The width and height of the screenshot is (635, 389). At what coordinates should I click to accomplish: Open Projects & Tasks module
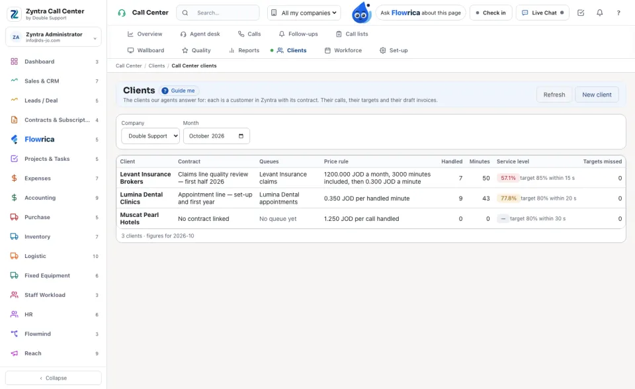tap(54, 159)
